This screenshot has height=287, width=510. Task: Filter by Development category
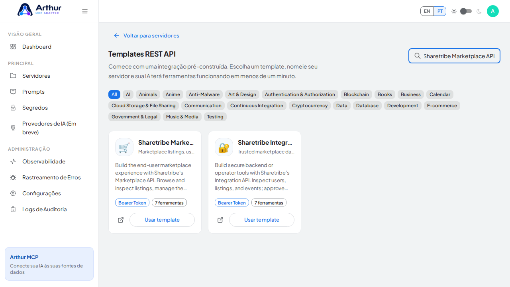(403, 106)
